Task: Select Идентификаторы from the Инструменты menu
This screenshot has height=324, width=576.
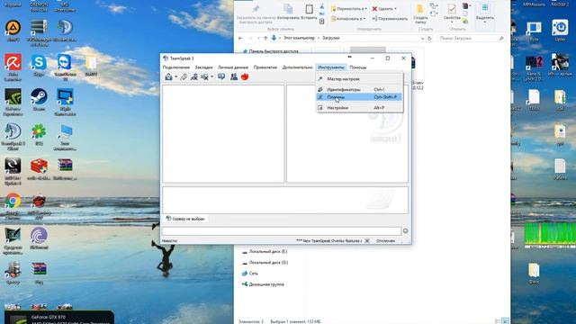Action: [360, 89]
